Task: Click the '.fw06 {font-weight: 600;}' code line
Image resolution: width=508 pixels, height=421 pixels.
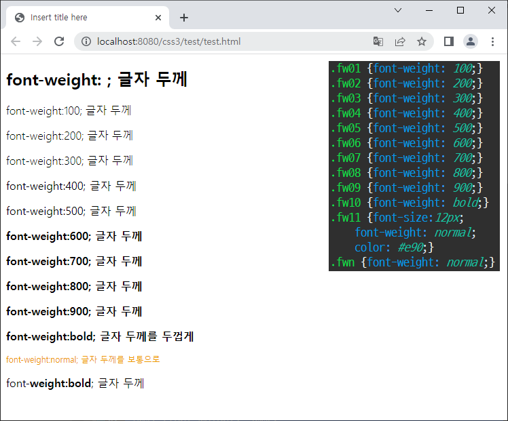Action: [407, 143]
